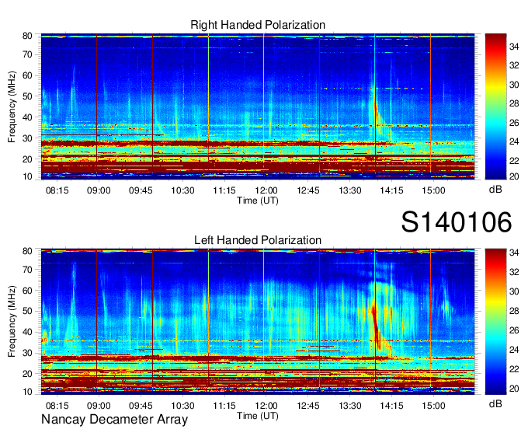Click the 12:45 tick on the Right Handed time axis

tap(308, 190)
